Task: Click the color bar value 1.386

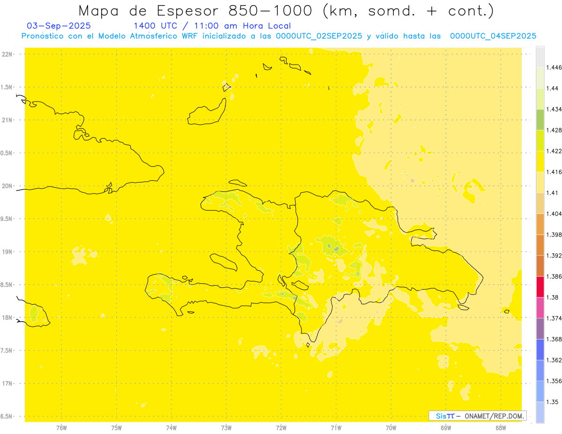Action: (554, 277)
